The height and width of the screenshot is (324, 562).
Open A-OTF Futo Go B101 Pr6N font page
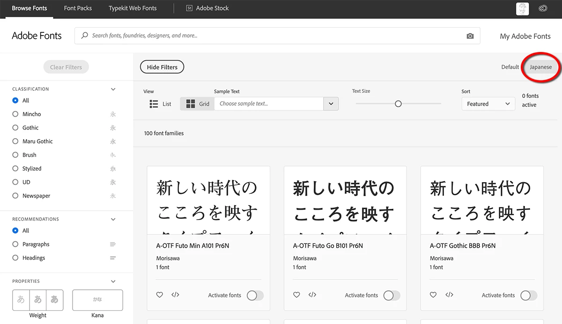(x=328, y=245)
